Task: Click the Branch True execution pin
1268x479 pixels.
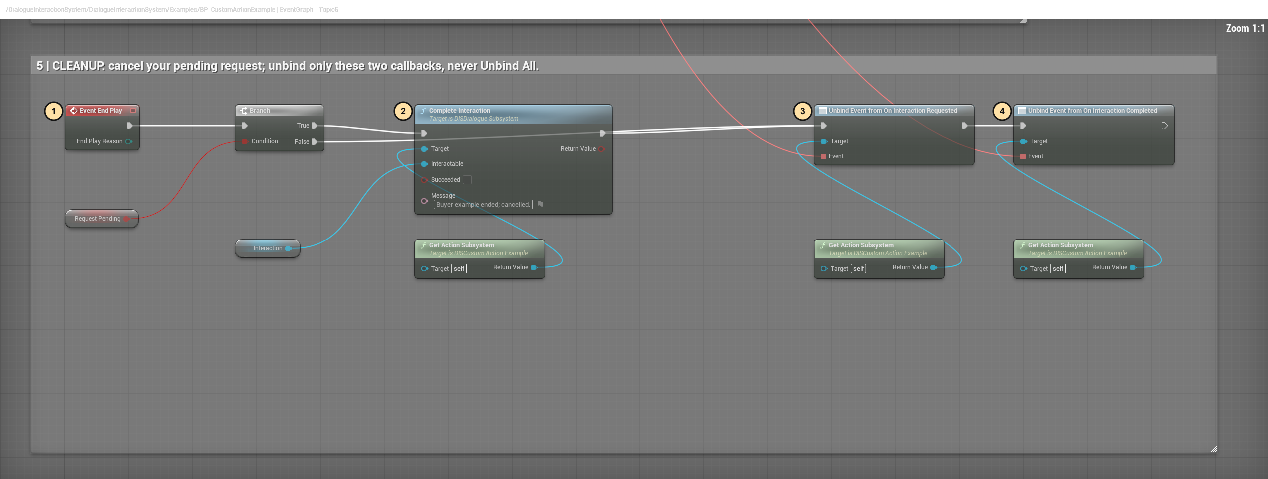Action: pyautogui.click(x=315, y=126)
